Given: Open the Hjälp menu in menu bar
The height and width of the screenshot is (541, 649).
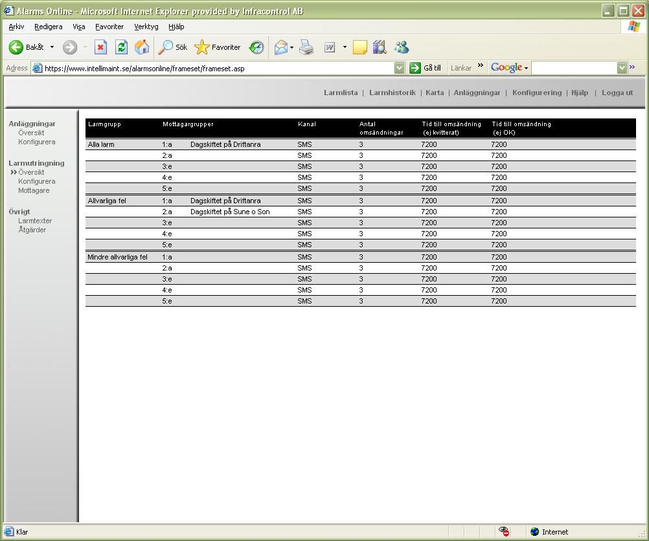Looking at the screenshot, I should pos(176,27).
